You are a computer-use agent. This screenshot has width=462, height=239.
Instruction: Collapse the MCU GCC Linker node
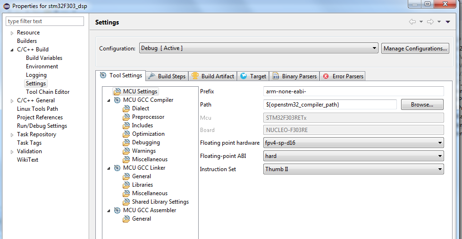pos(109,168)
